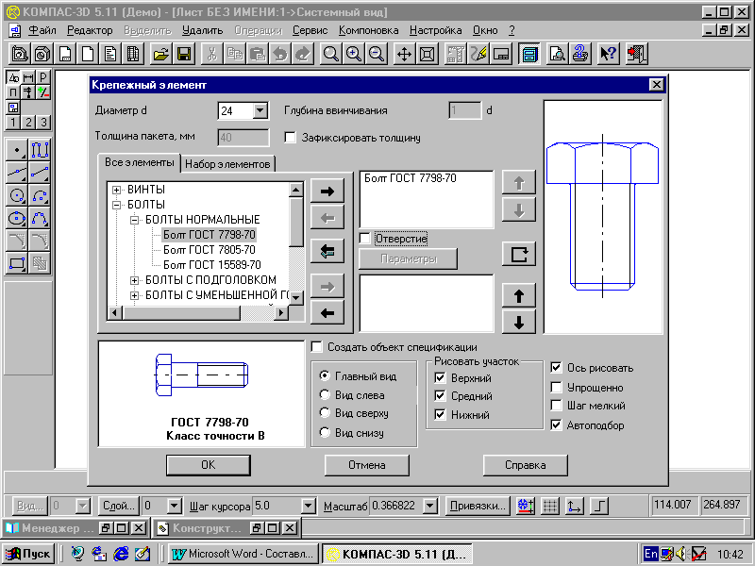Screen dimensions: 755x566
Task: Expand the ВИНТЫ tree node
Action: point(116,190)
